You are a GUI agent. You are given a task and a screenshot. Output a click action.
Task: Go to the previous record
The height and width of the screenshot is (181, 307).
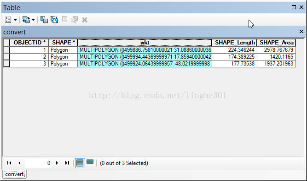coord(19,163)
